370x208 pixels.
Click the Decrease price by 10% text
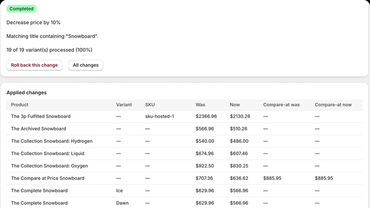tap(33, 22)
